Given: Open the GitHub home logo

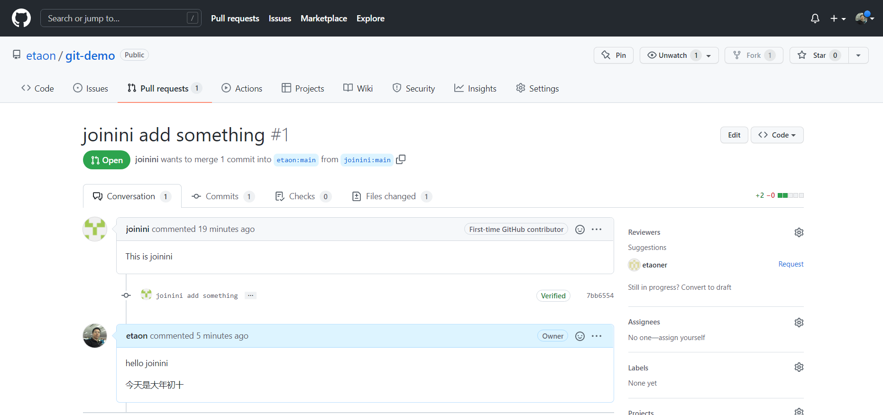Looking at the screenshot, I should click(x=21, y=18).
